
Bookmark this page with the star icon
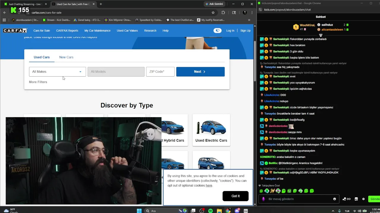click(x=213, y=13)
